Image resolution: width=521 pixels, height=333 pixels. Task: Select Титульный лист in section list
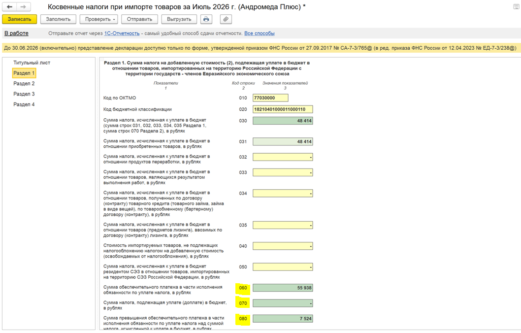click(32, 63)
